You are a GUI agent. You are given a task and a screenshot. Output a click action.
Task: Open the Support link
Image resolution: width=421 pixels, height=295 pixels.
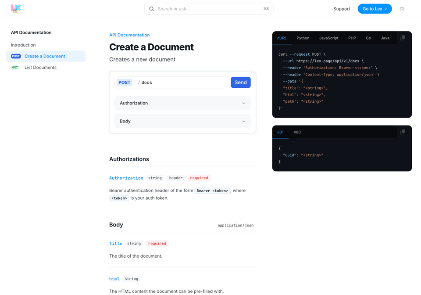tap(342, 9)
